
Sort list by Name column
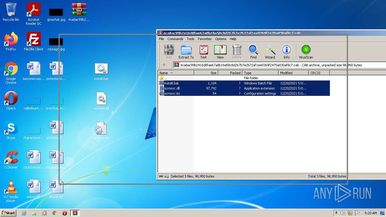[176, 73]
